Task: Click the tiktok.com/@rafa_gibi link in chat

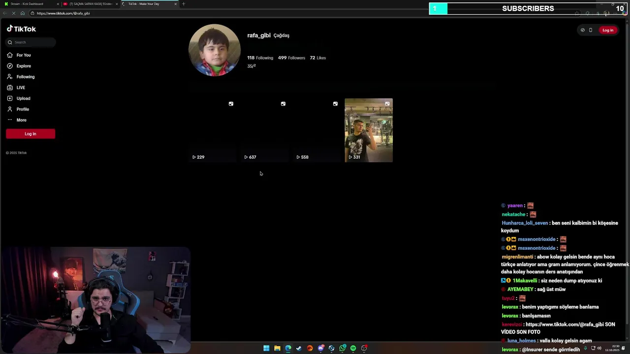Action: (565, 324)
